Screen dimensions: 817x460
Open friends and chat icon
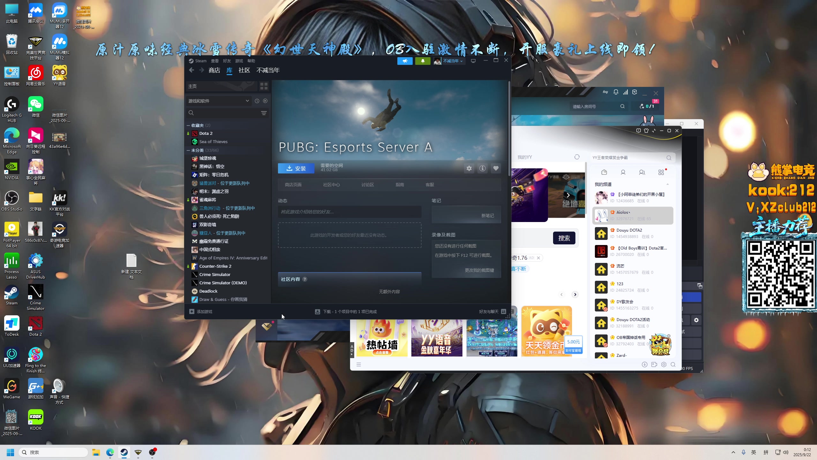[504, 311]
